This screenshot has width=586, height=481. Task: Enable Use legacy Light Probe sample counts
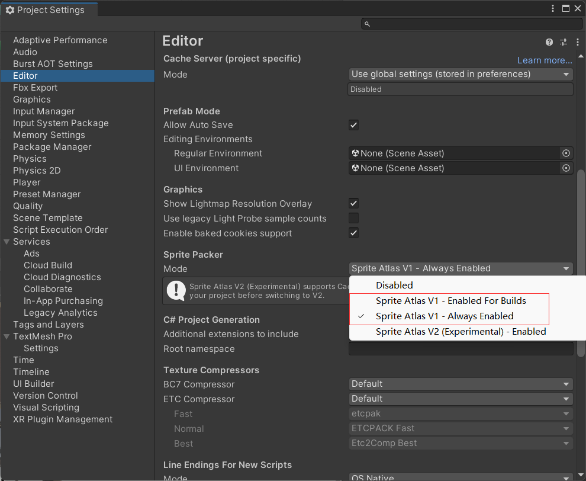(x=353, y=218)
